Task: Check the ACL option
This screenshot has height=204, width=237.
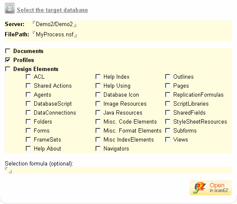Action: [x=28, y=77]
